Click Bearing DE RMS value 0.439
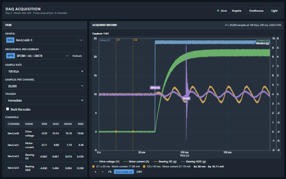This screenshot has width=286, height=179. tap(80, 157)
